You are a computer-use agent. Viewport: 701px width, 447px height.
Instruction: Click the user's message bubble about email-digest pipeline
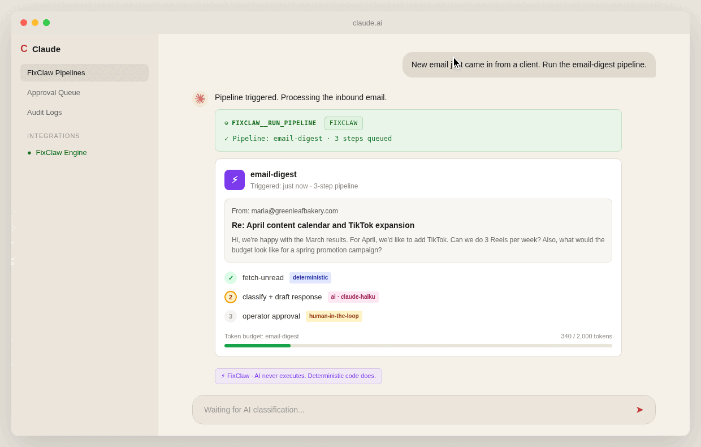pos(529,65)
